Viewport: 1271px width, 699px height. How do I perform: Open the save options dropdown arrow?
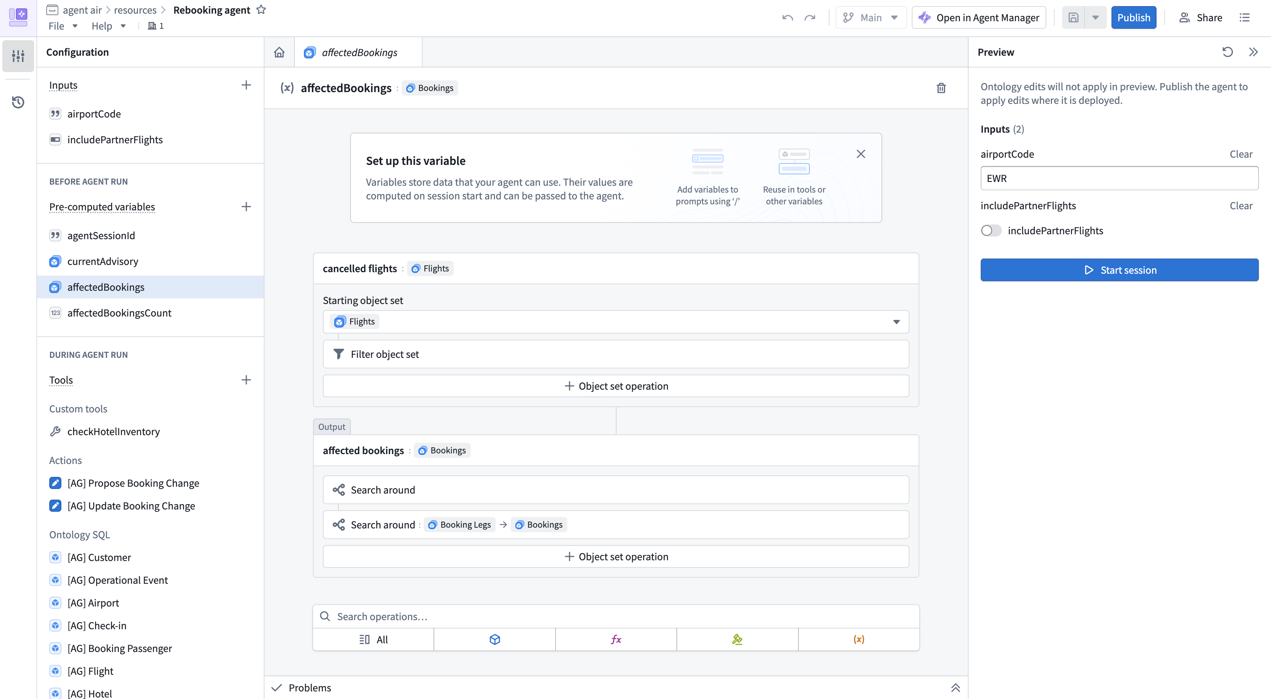1095,18
